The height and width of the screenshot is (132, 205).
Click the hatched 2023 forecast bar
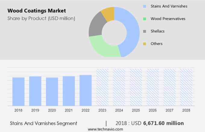coord(102,87)
